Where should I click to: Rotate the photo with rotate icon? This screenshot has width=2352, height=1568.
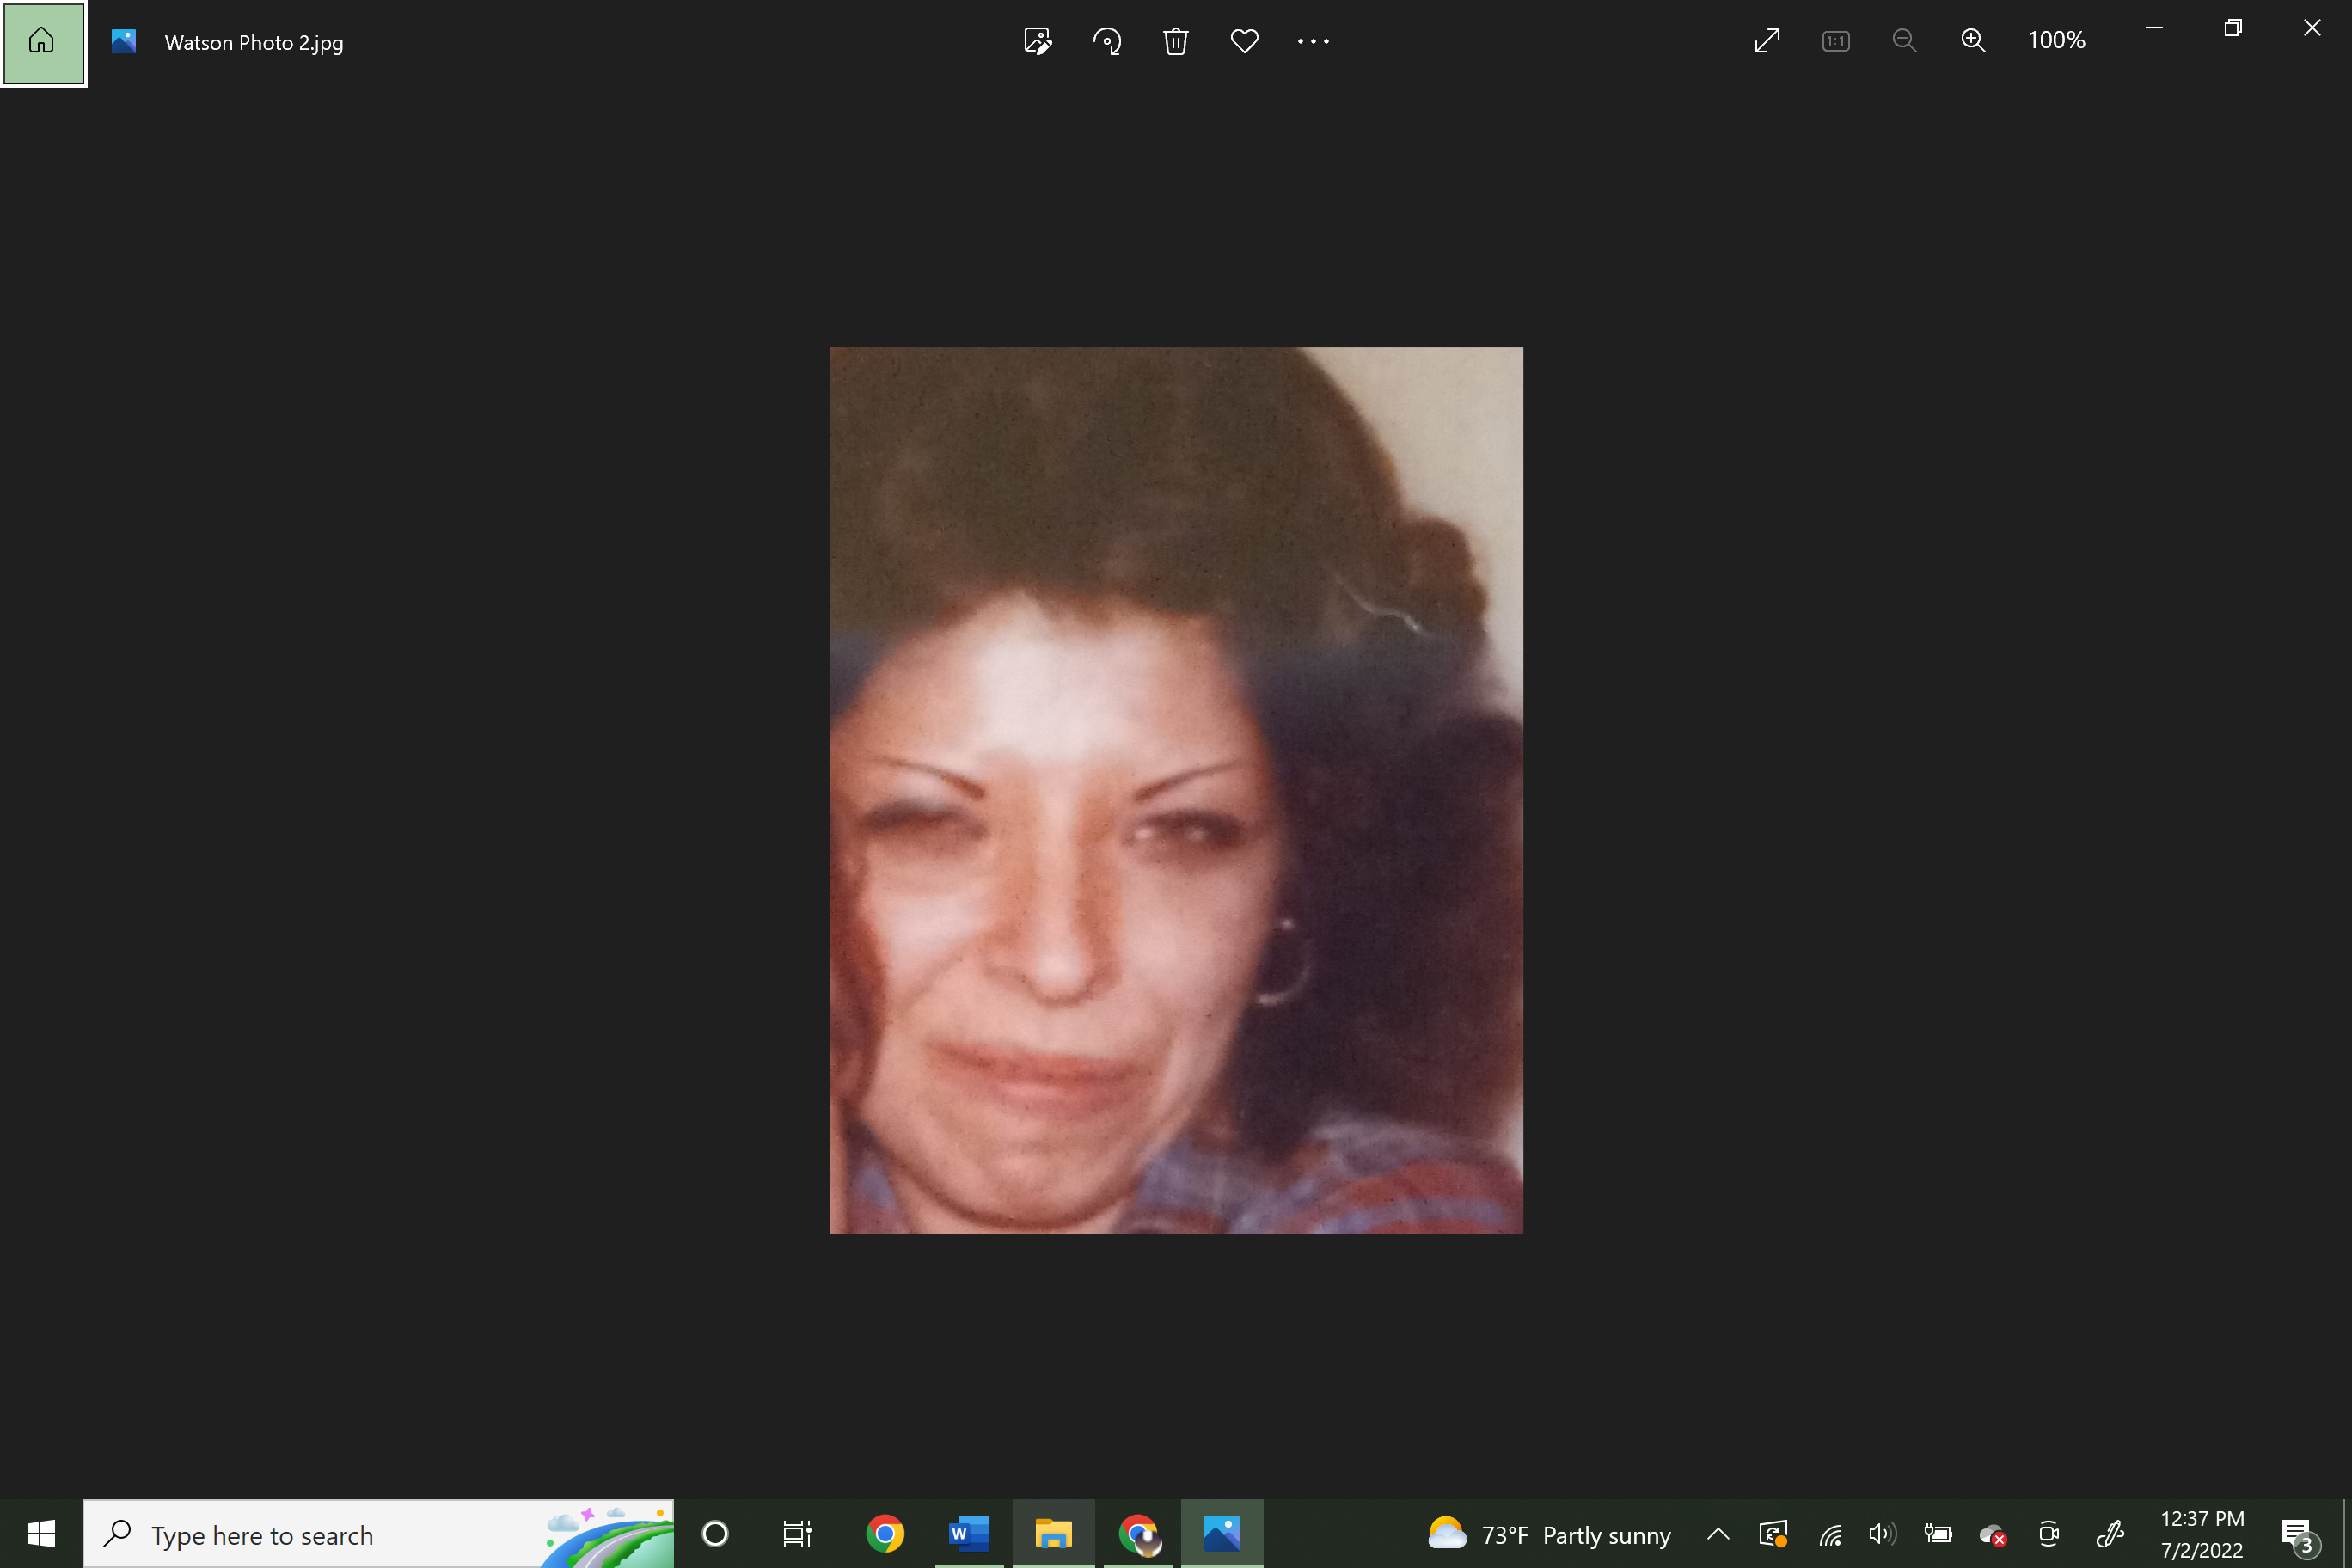[x=1106, y=41]
